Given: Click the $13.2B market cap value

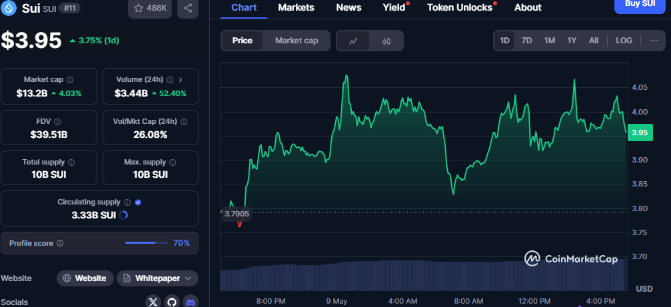Looking at the screenshot, I should 32,93.
